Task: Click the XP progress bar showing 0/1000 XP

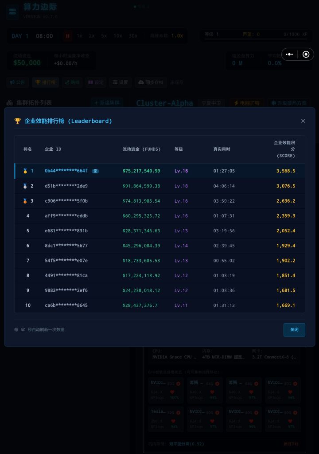Action: tap(256, 39)
